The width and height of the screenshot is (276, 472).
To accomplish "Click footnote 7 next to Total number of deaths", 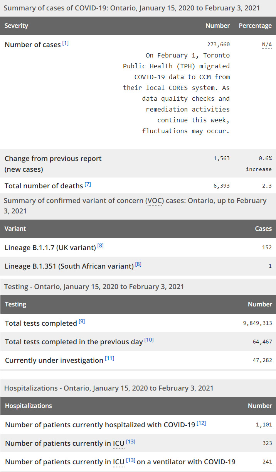I will pyautogui.click(x=88, y=184).
